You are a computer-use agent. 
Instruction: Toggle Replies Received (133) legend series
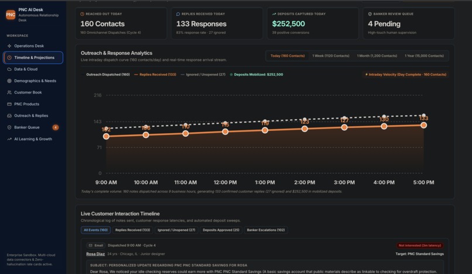coord(155,75)
